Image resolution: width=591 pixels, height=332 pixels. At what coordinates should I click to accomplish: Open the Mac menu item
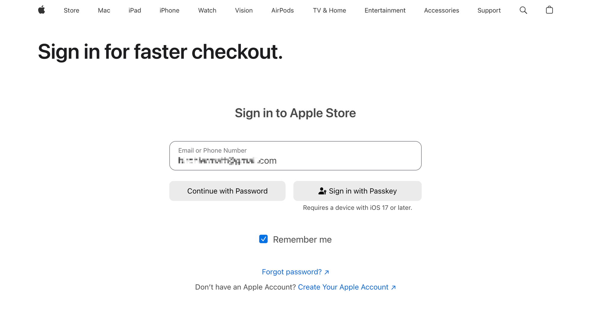(x=104, y=10)
